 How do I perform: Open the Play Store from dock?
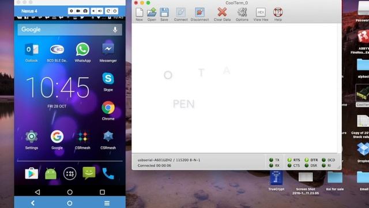(x=32, y=173)
